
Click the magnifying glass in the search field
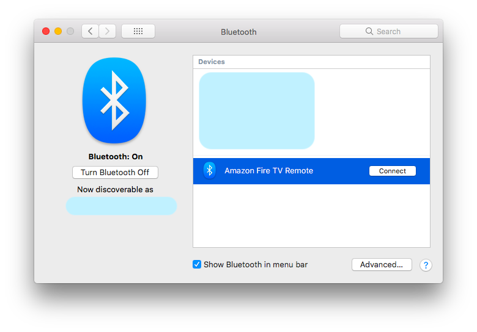tap(369, 31)
